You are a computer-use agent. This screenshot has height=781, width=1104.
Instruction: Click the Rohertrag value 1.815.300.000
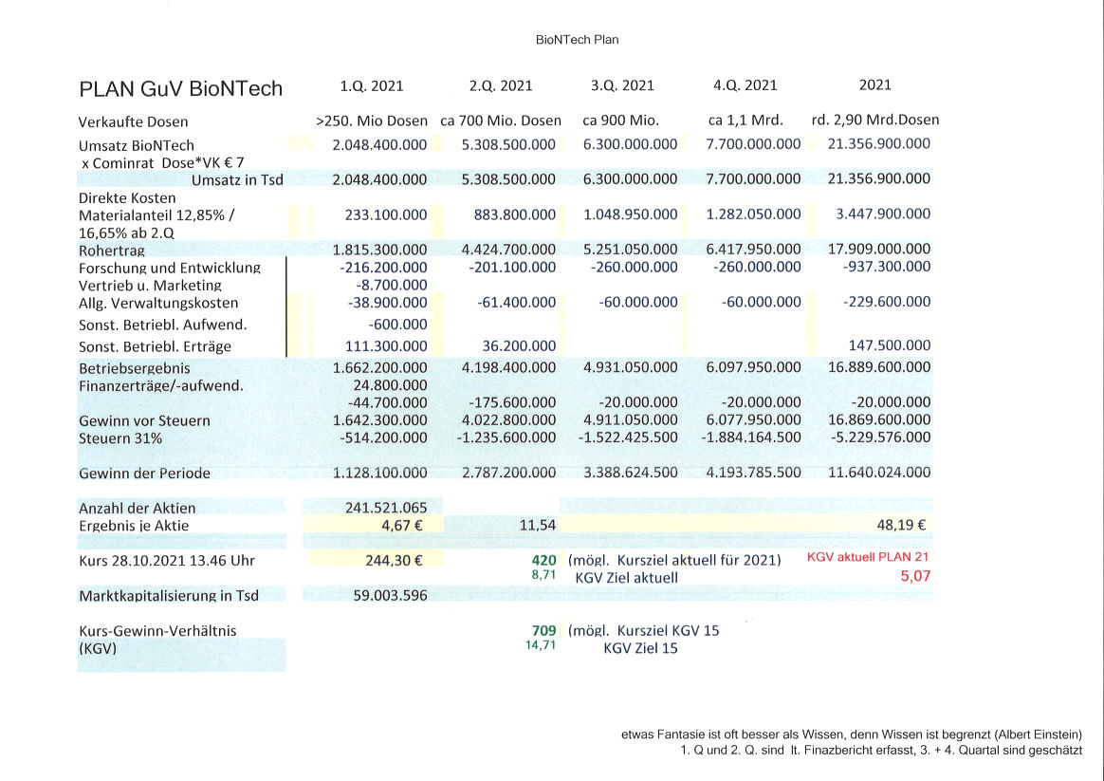[x=379, y=250]
